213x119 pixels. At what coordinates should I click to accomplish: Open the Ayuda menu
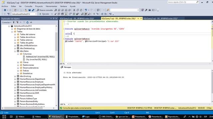(73, 6)
